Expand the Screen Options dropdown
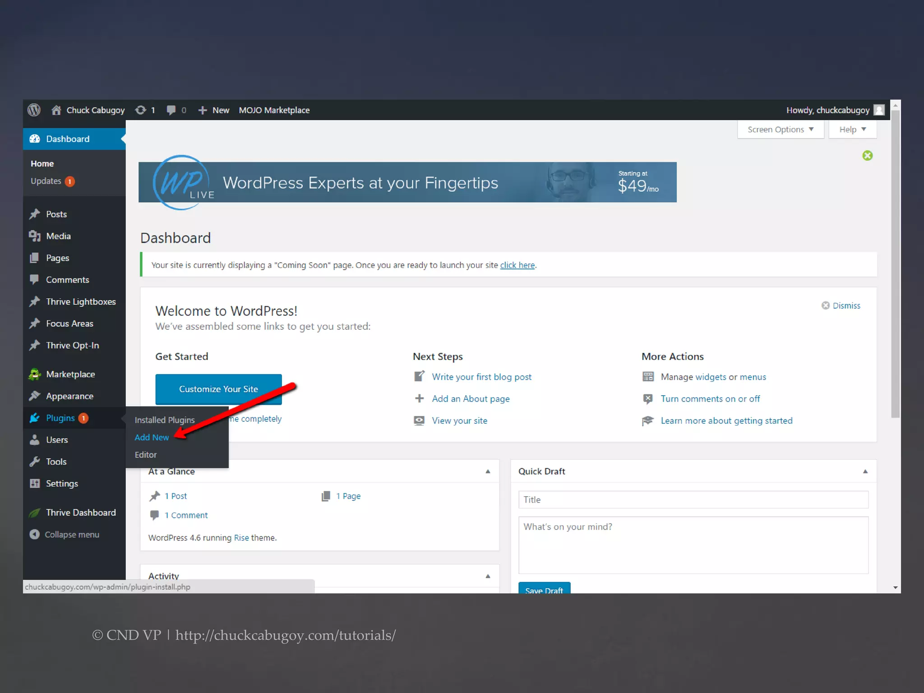 coord(781,129)
